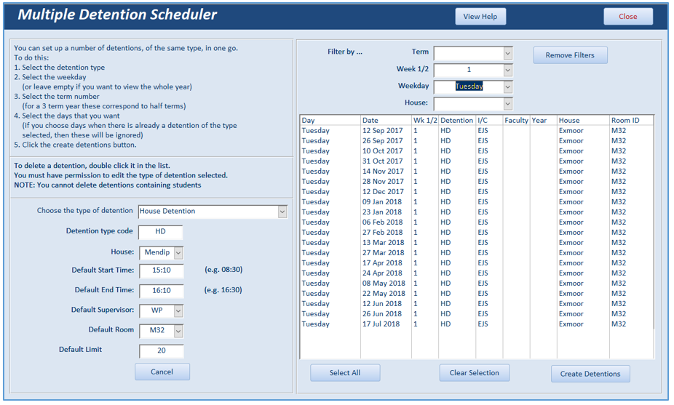Click the House column header
The image size is (674, 405).
coord(583,121)
